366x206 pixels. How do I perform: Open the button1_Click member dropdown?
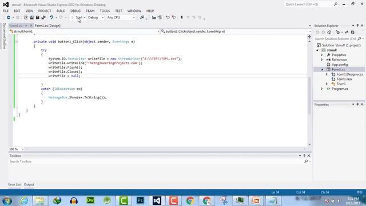(x=236, y=31)
